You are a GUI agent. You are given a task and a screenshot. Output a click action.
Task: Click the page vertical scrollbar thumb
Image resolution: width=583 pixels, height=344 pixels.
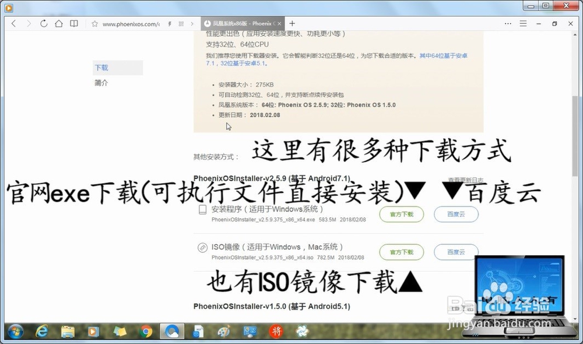tap(575, 137)
